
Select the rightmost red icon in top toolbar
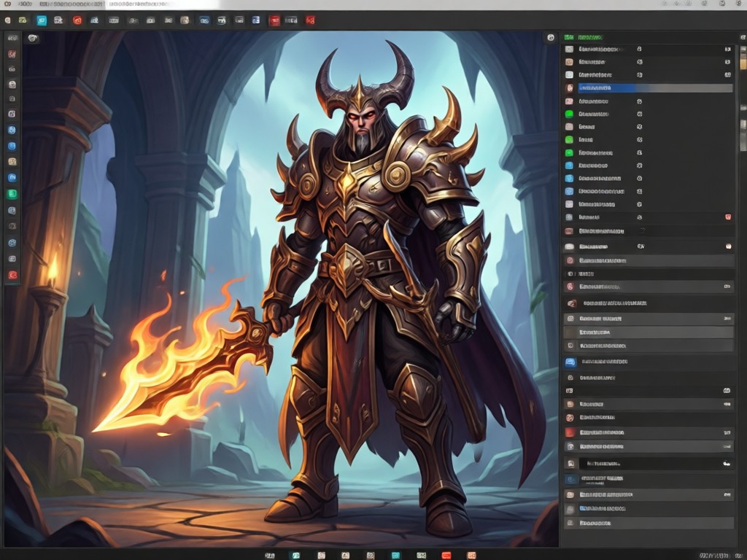[x=310, y=20]
